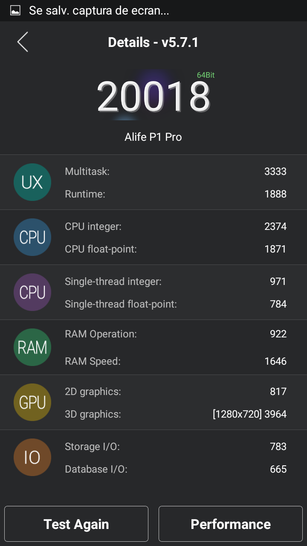The image size is (307, 546).
Task: Tap the total score 20018
Action: (x=153, y=97)
